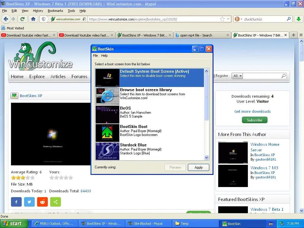This screenshot has height=228, width=304.
Task: Select Browse boot screen library item
Action: [150, 96]
